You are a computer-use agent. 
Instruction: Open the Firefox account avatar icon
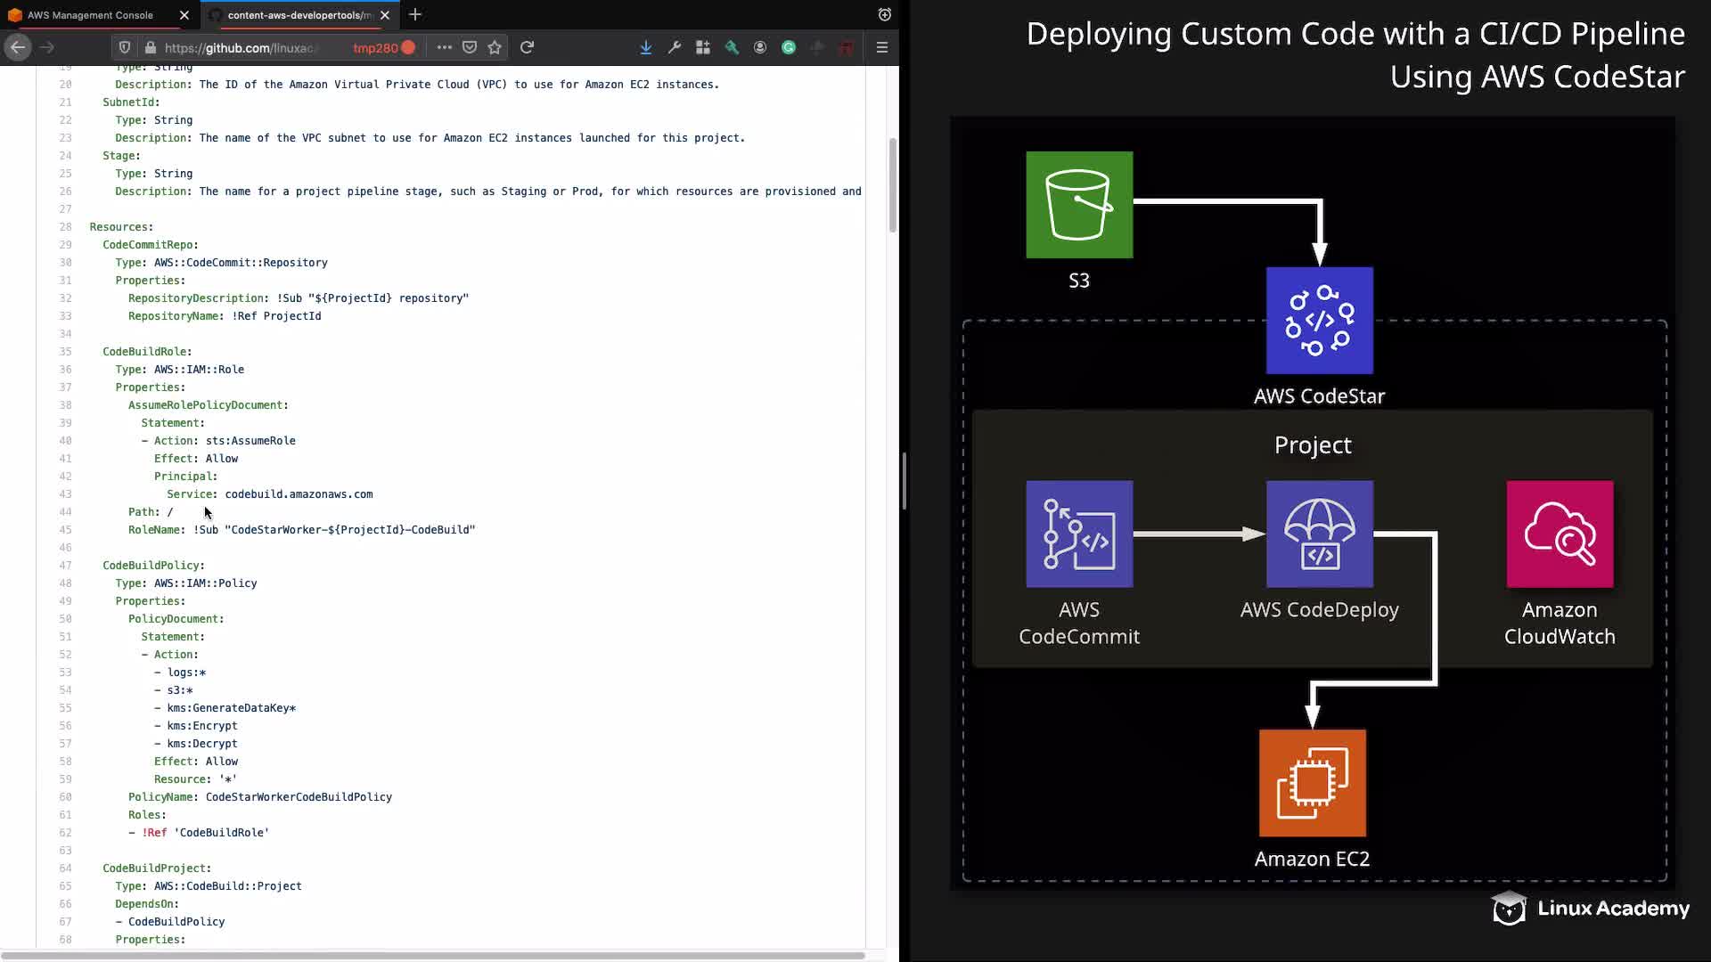click(760, 47)
